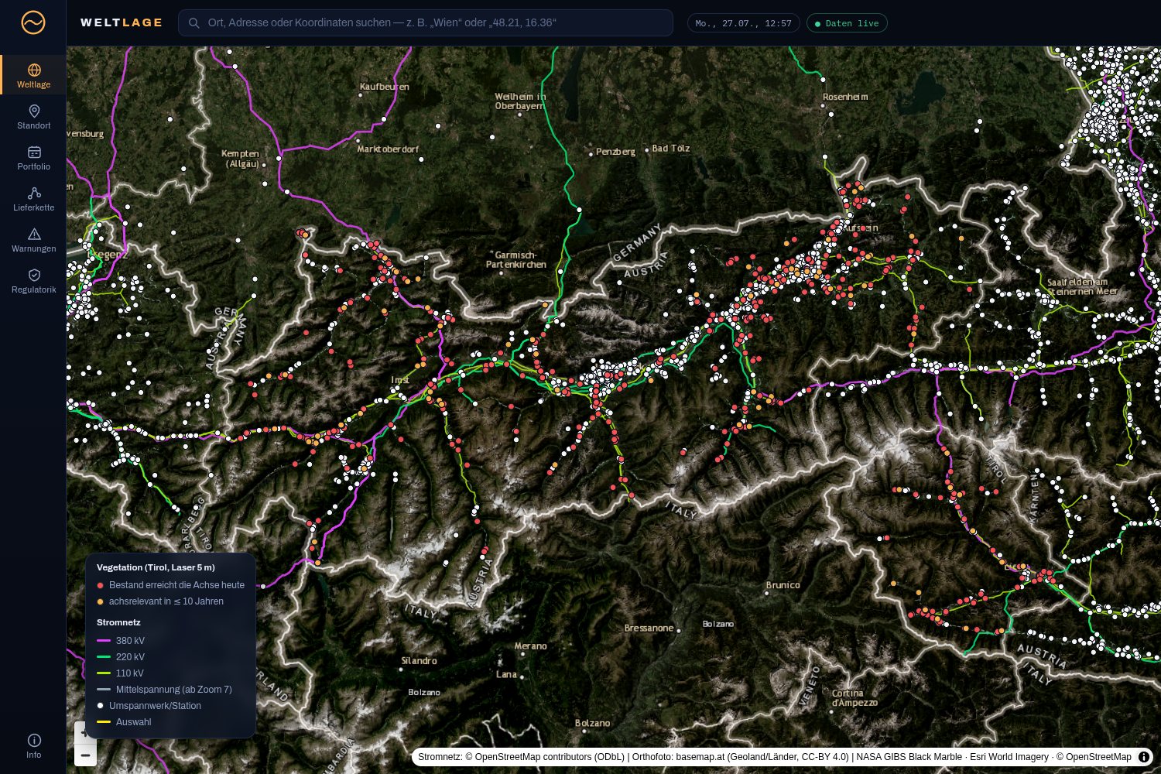The height and width of the screenshot is (774, 1161).
Task: Click the Mittelspannung legend entry
Action: [164, 690]
